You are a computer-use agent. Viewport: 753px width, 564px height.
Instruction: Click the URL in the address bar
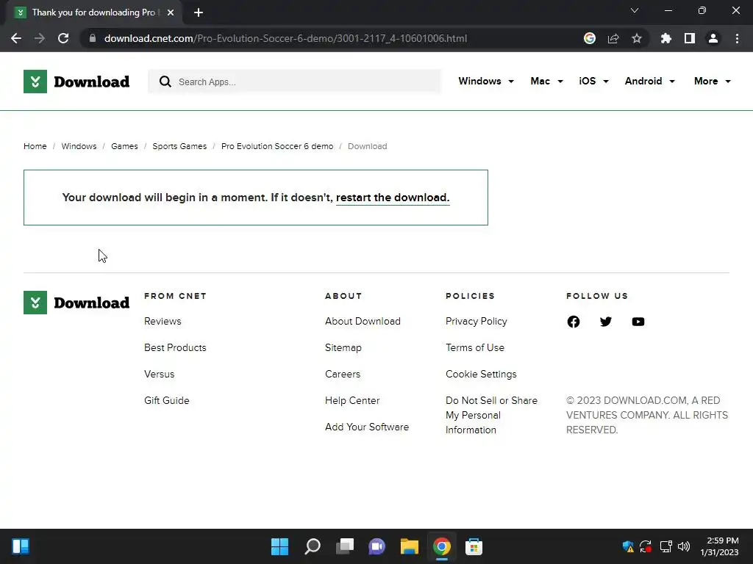285,38
